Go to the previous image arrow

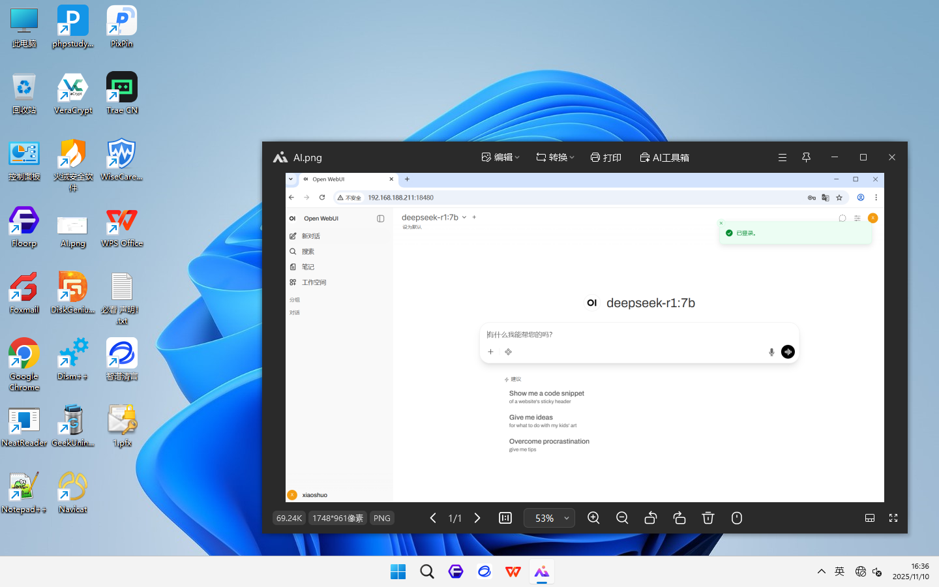coord(433,518)
